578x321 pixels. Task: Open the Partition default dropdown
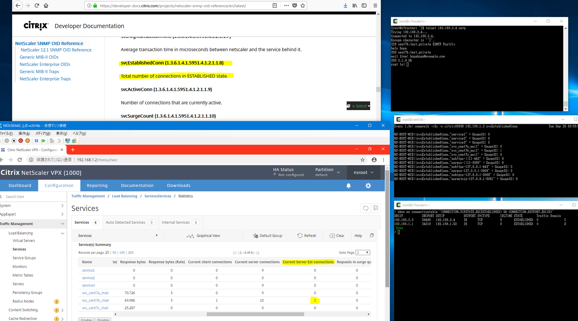pos(328,172)
